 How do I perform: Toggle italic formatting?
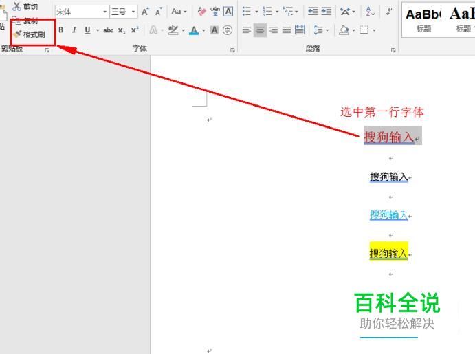[74, 30]
